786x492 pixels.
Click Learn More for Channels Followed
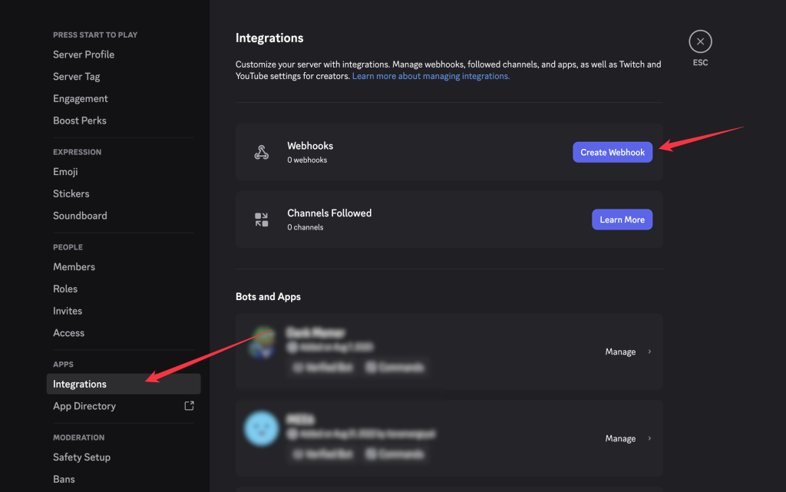(x=622, y=220)
